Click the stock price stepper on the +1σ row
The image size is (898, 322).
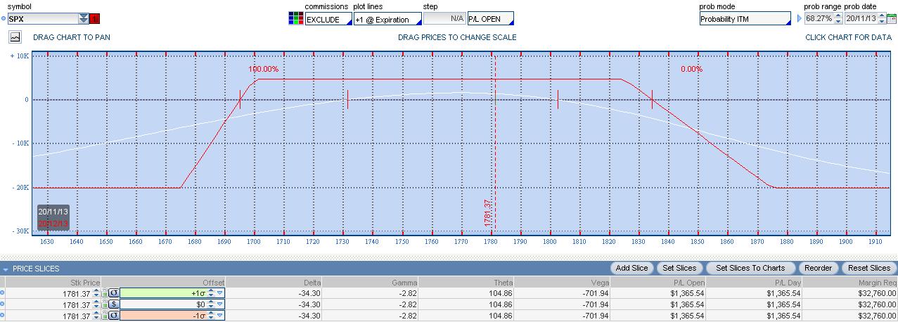point(97,292)
